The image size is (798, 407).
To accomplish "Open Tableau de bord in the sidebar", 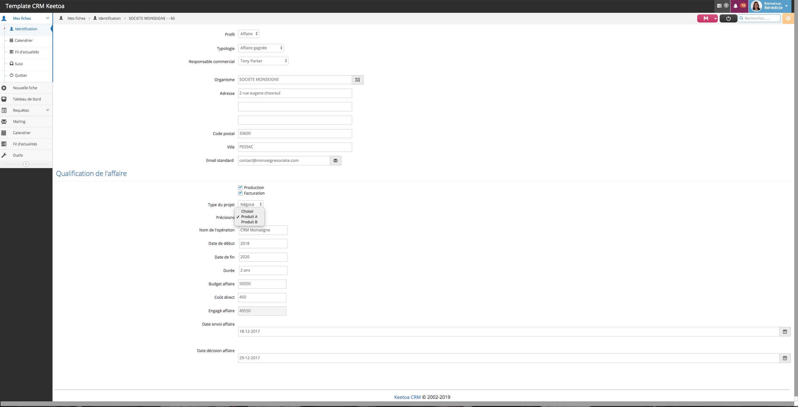I will [x=27, y=99].
